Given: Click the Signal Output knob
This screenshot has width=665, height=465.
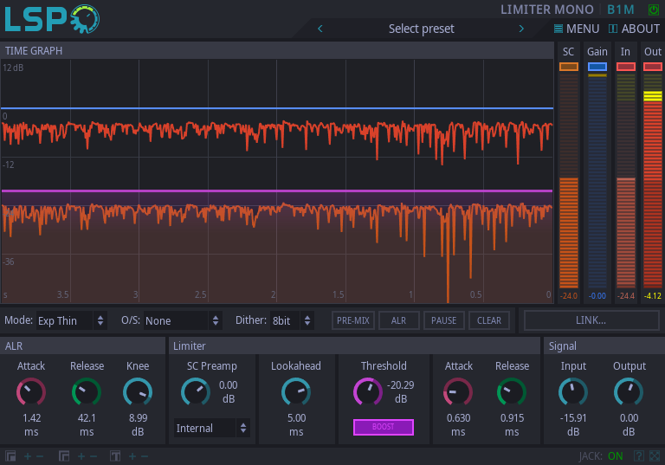Looking at the screenshot, I should (x=629, y=392).
